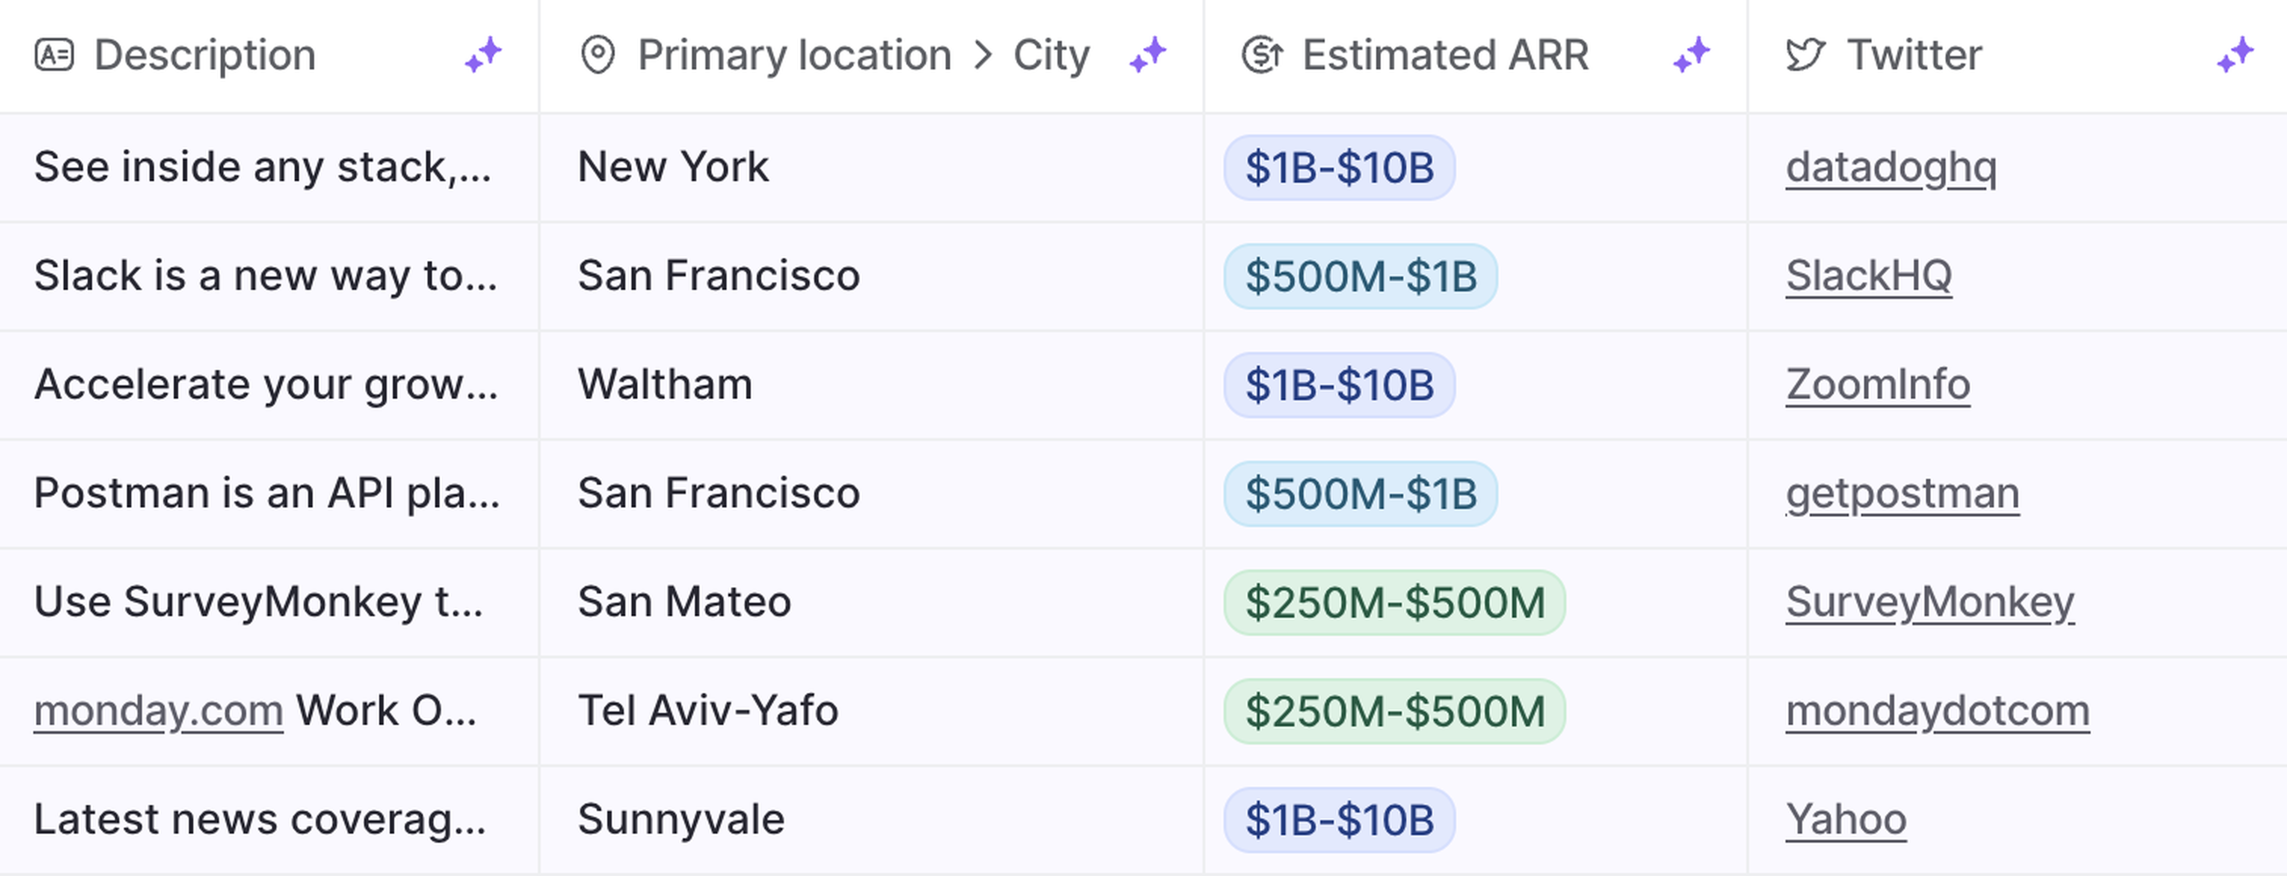Open the datadoghq Twitter link
The width and height of the screenshot is (2287, 876).
[1891, 167]
